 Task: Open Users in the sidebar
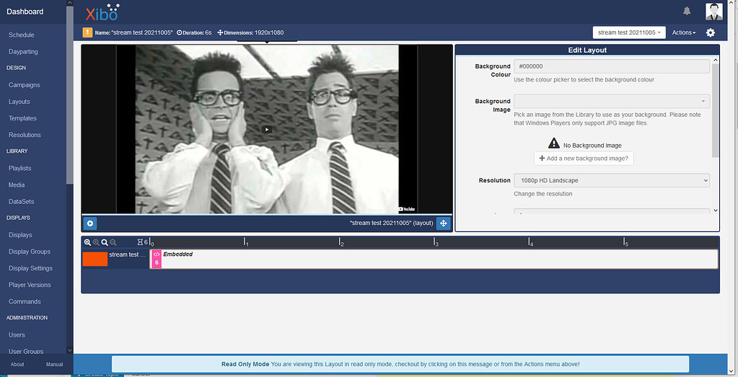pyautogui.click(x=17, y=335)
